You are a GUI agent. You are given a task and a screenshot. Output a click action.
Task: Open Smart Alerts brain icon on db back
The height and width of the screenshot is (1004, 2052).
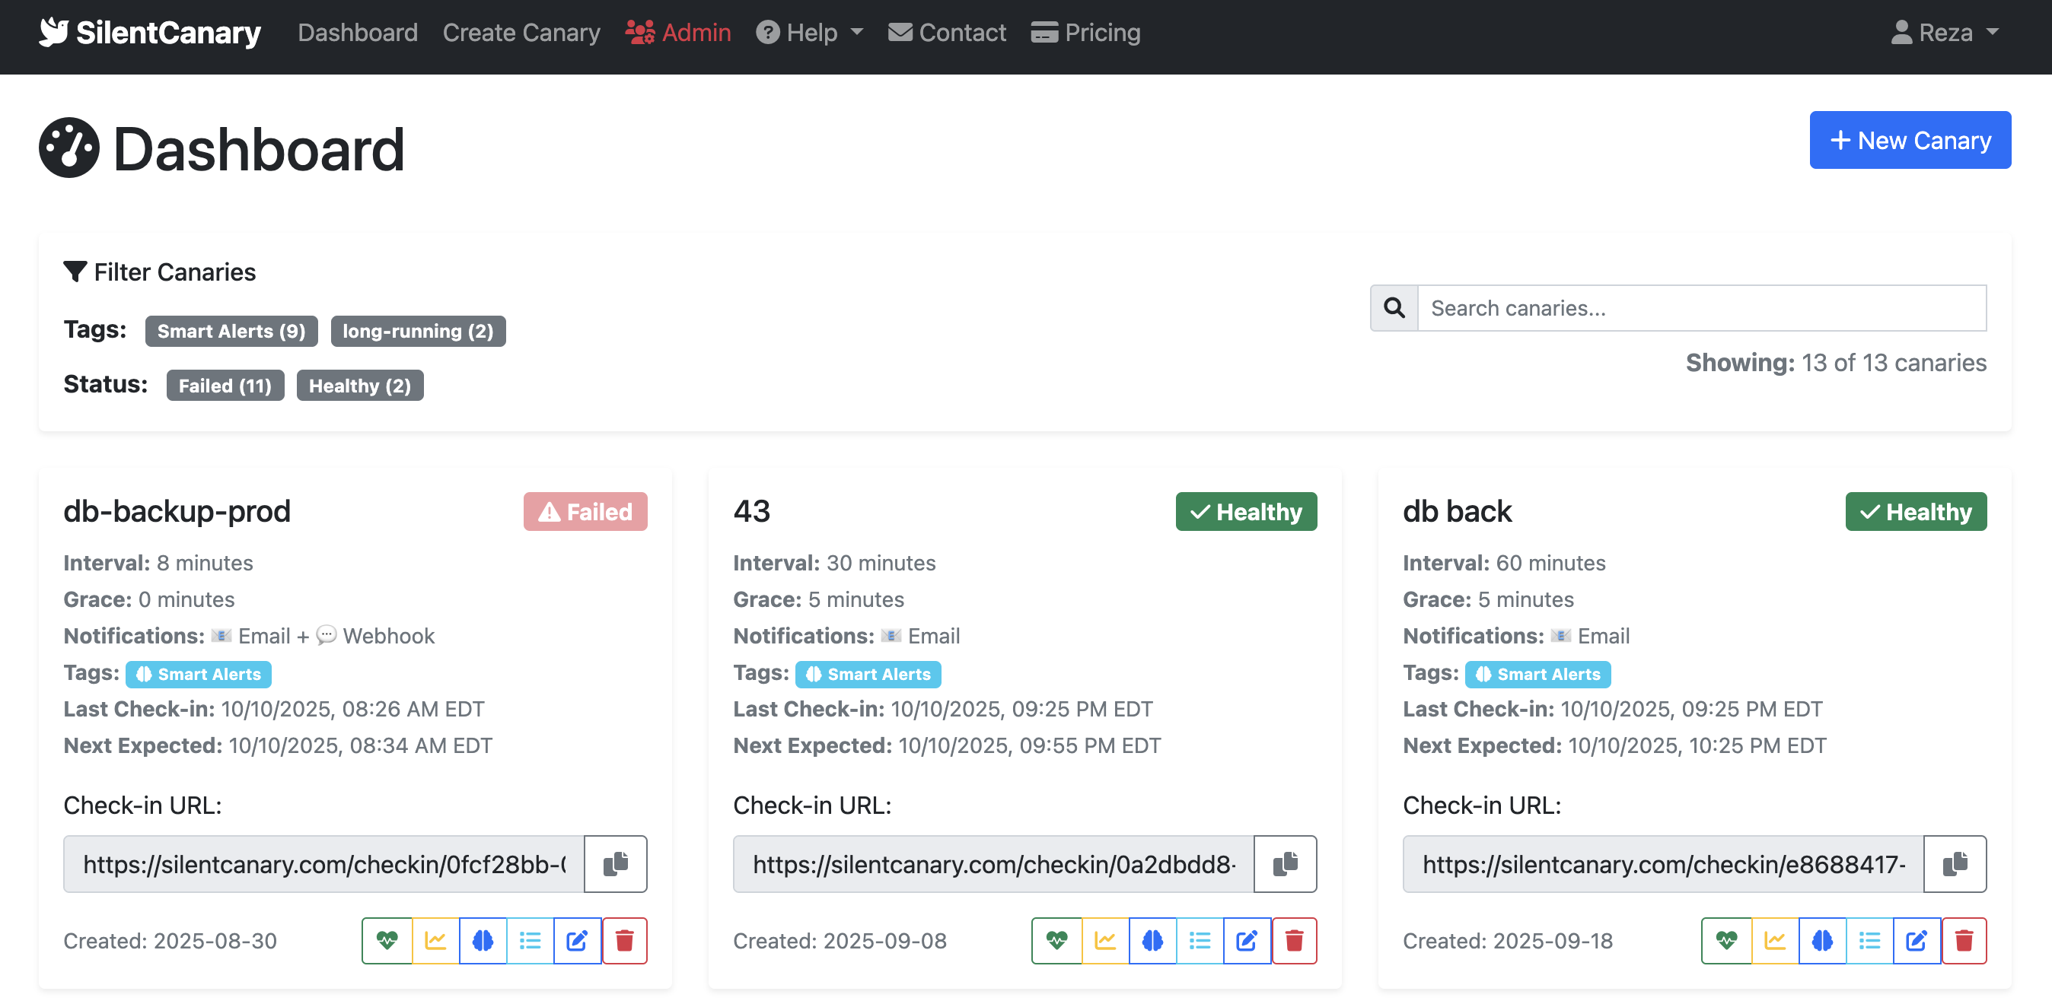click(1823, 940)
